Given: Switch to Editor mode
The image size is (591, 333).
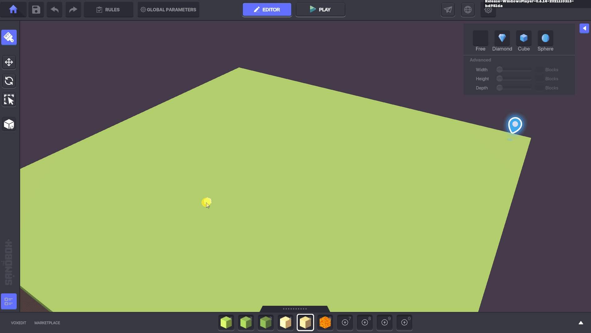Looking at the screenshot, I should point(267,10).
